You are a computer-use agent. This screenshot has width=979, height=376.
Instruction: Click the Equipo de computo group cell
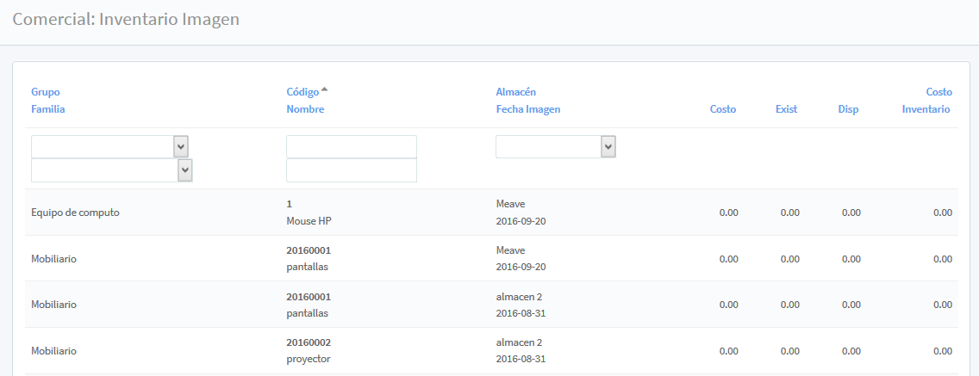pyautogui.click(x=75, y=213)
